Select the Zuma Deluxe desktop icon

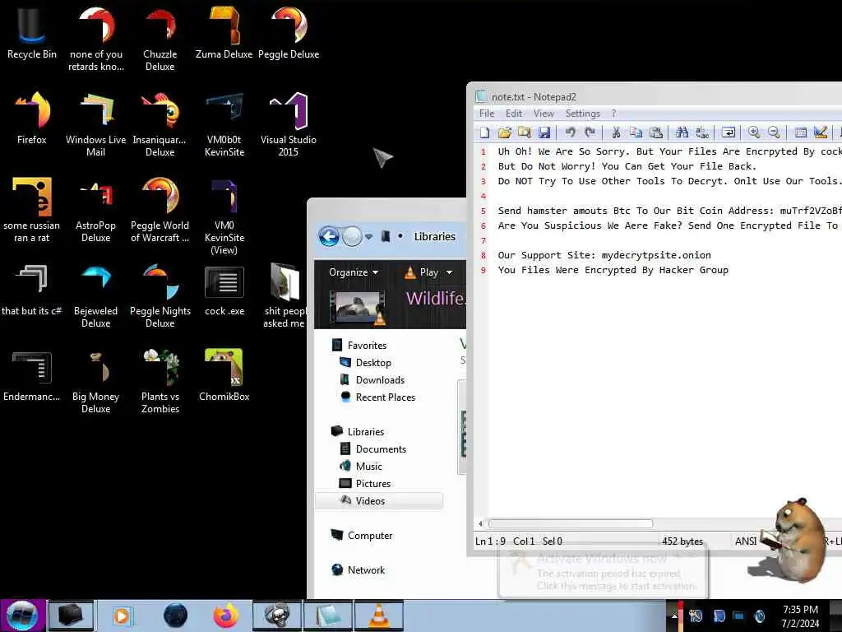point(224,32)
